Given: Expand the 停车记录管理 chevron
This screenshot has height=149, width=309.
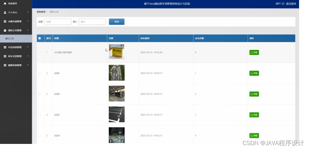Looking at the screenshot, I should 28,56.
